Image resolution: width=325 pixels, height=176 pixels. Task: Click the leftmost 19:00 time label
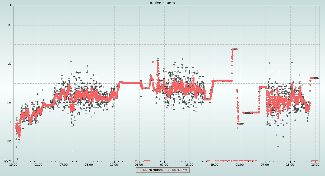[x=14, y=164]
